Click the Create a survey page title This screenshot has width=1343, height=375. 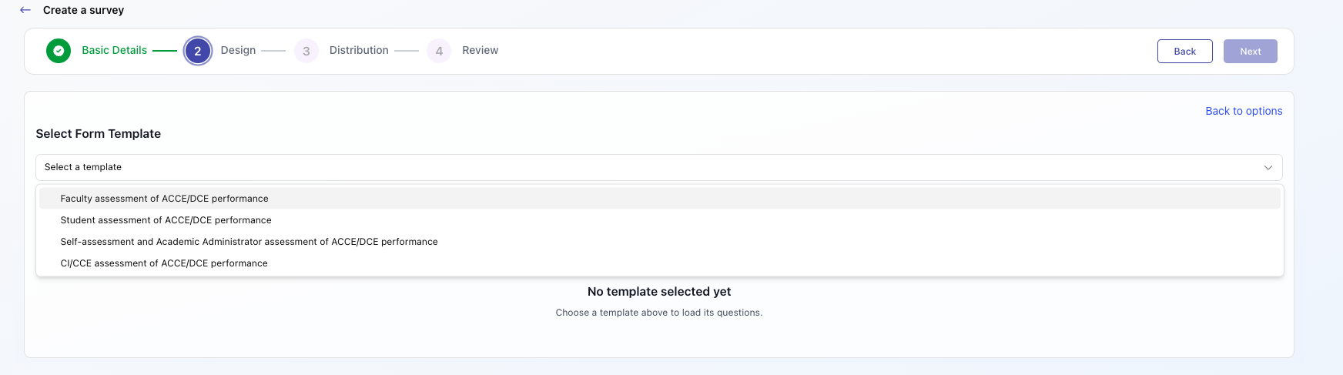(x=83, y=10)
